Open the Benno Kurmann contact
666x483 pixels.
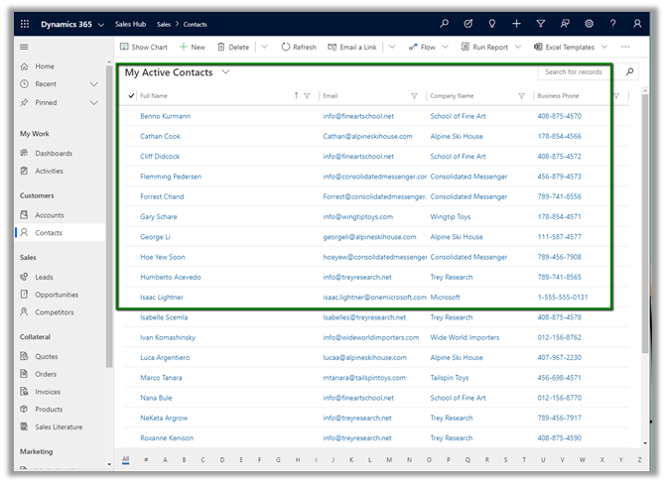pos(165,116)
